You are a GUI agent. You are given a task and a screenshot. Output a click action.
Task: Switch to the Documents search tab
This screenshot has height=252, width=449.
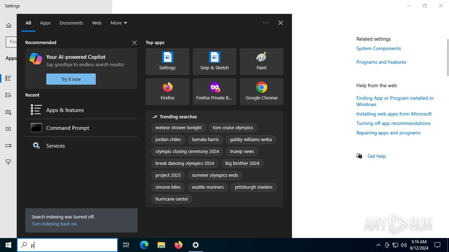pyautogui.click(x=71, y=23)
